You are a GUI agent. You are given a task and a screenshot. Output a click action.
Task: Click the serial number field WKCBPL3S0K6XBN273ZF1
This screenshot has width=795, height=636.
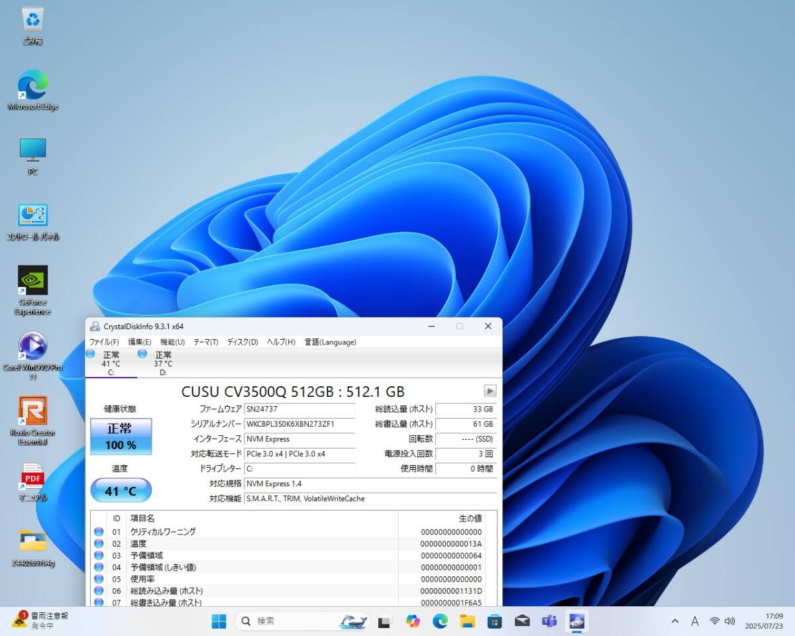(x=299, y=424)
